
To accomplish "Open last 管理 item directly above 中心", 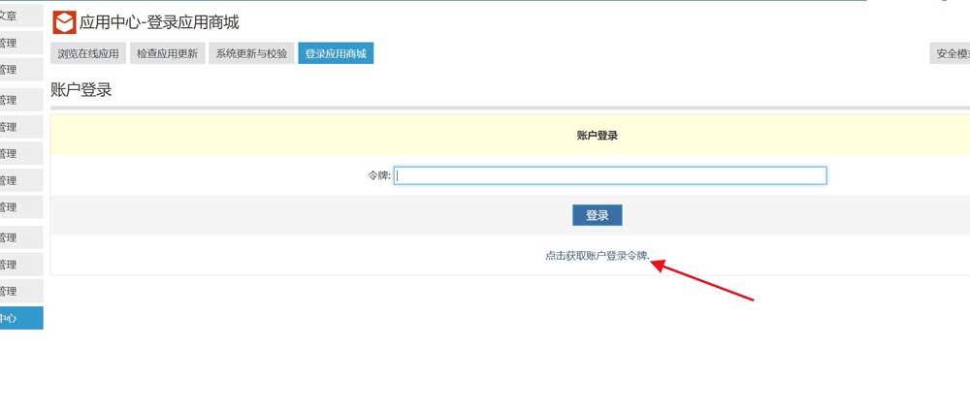I will 12,291.
